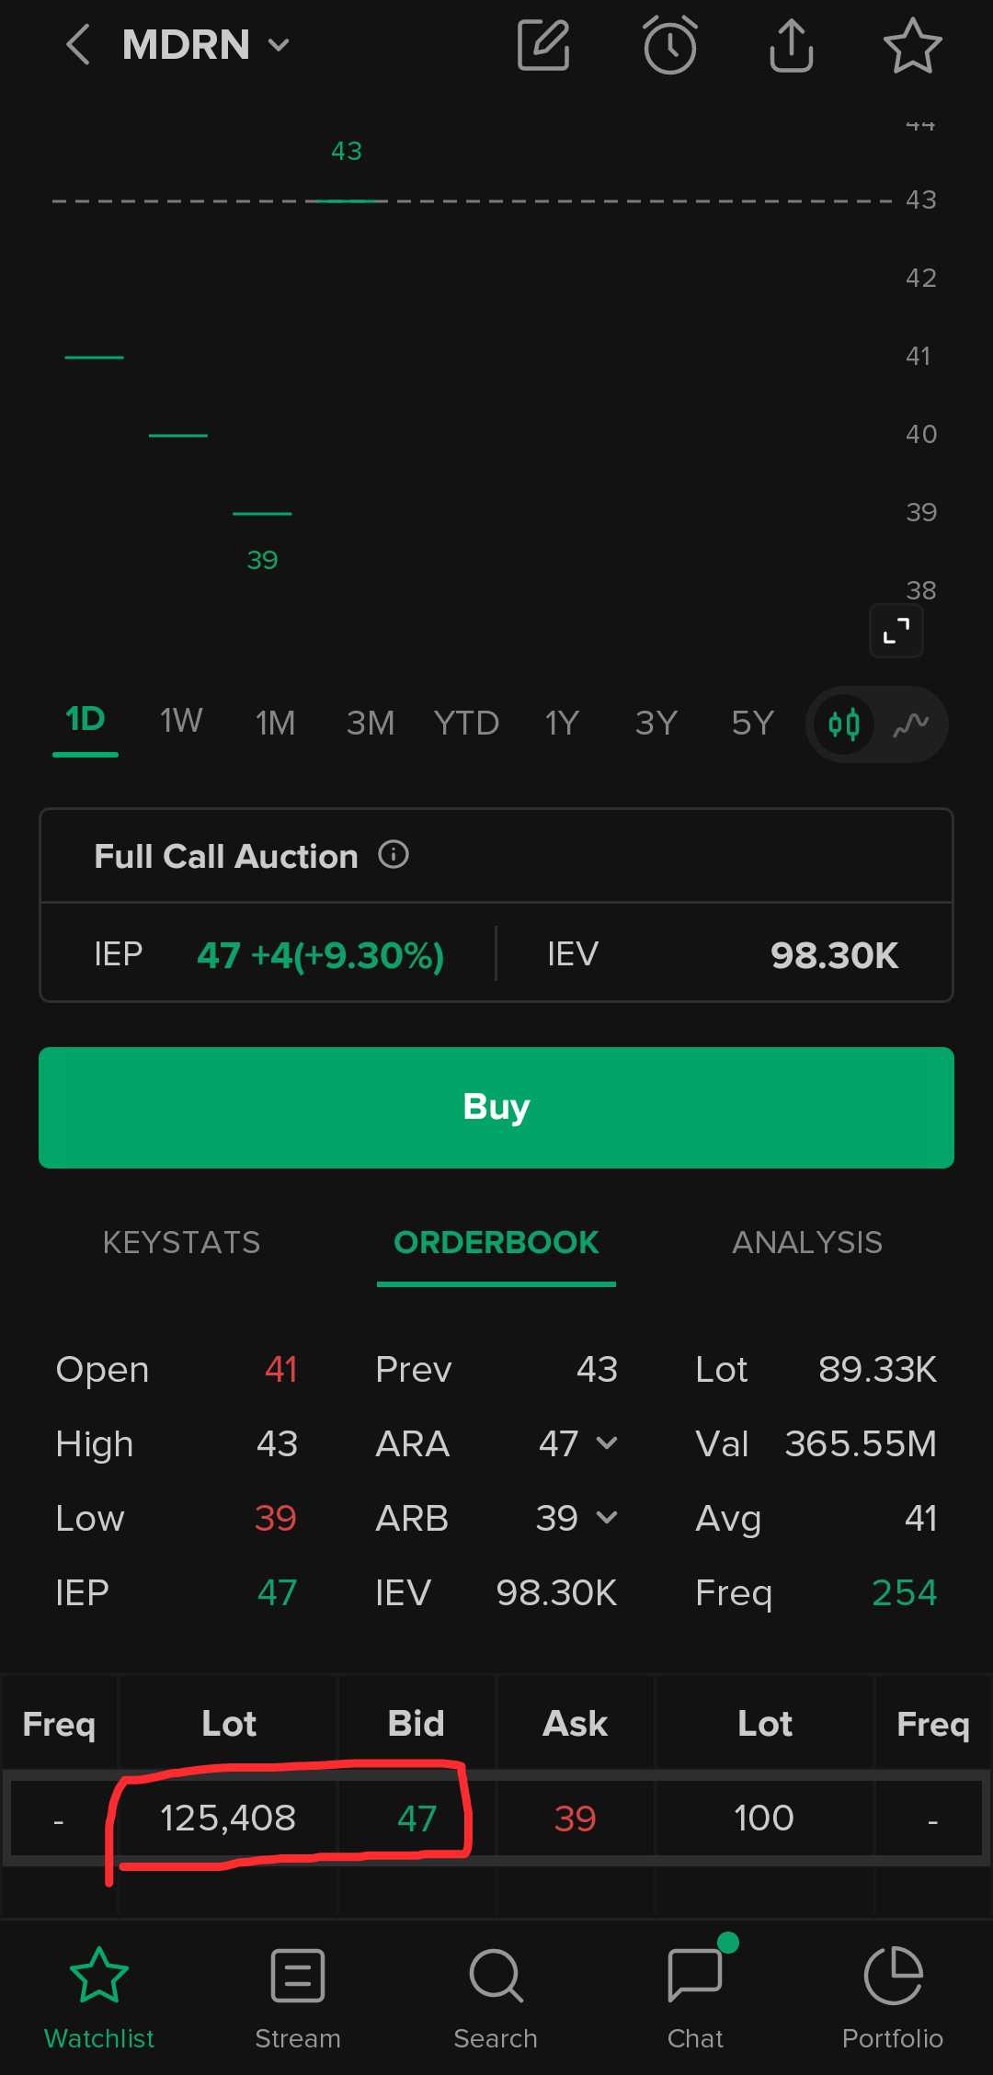Tap the back arrow icon
The image size is (993, 2075).
coord(79,44)
